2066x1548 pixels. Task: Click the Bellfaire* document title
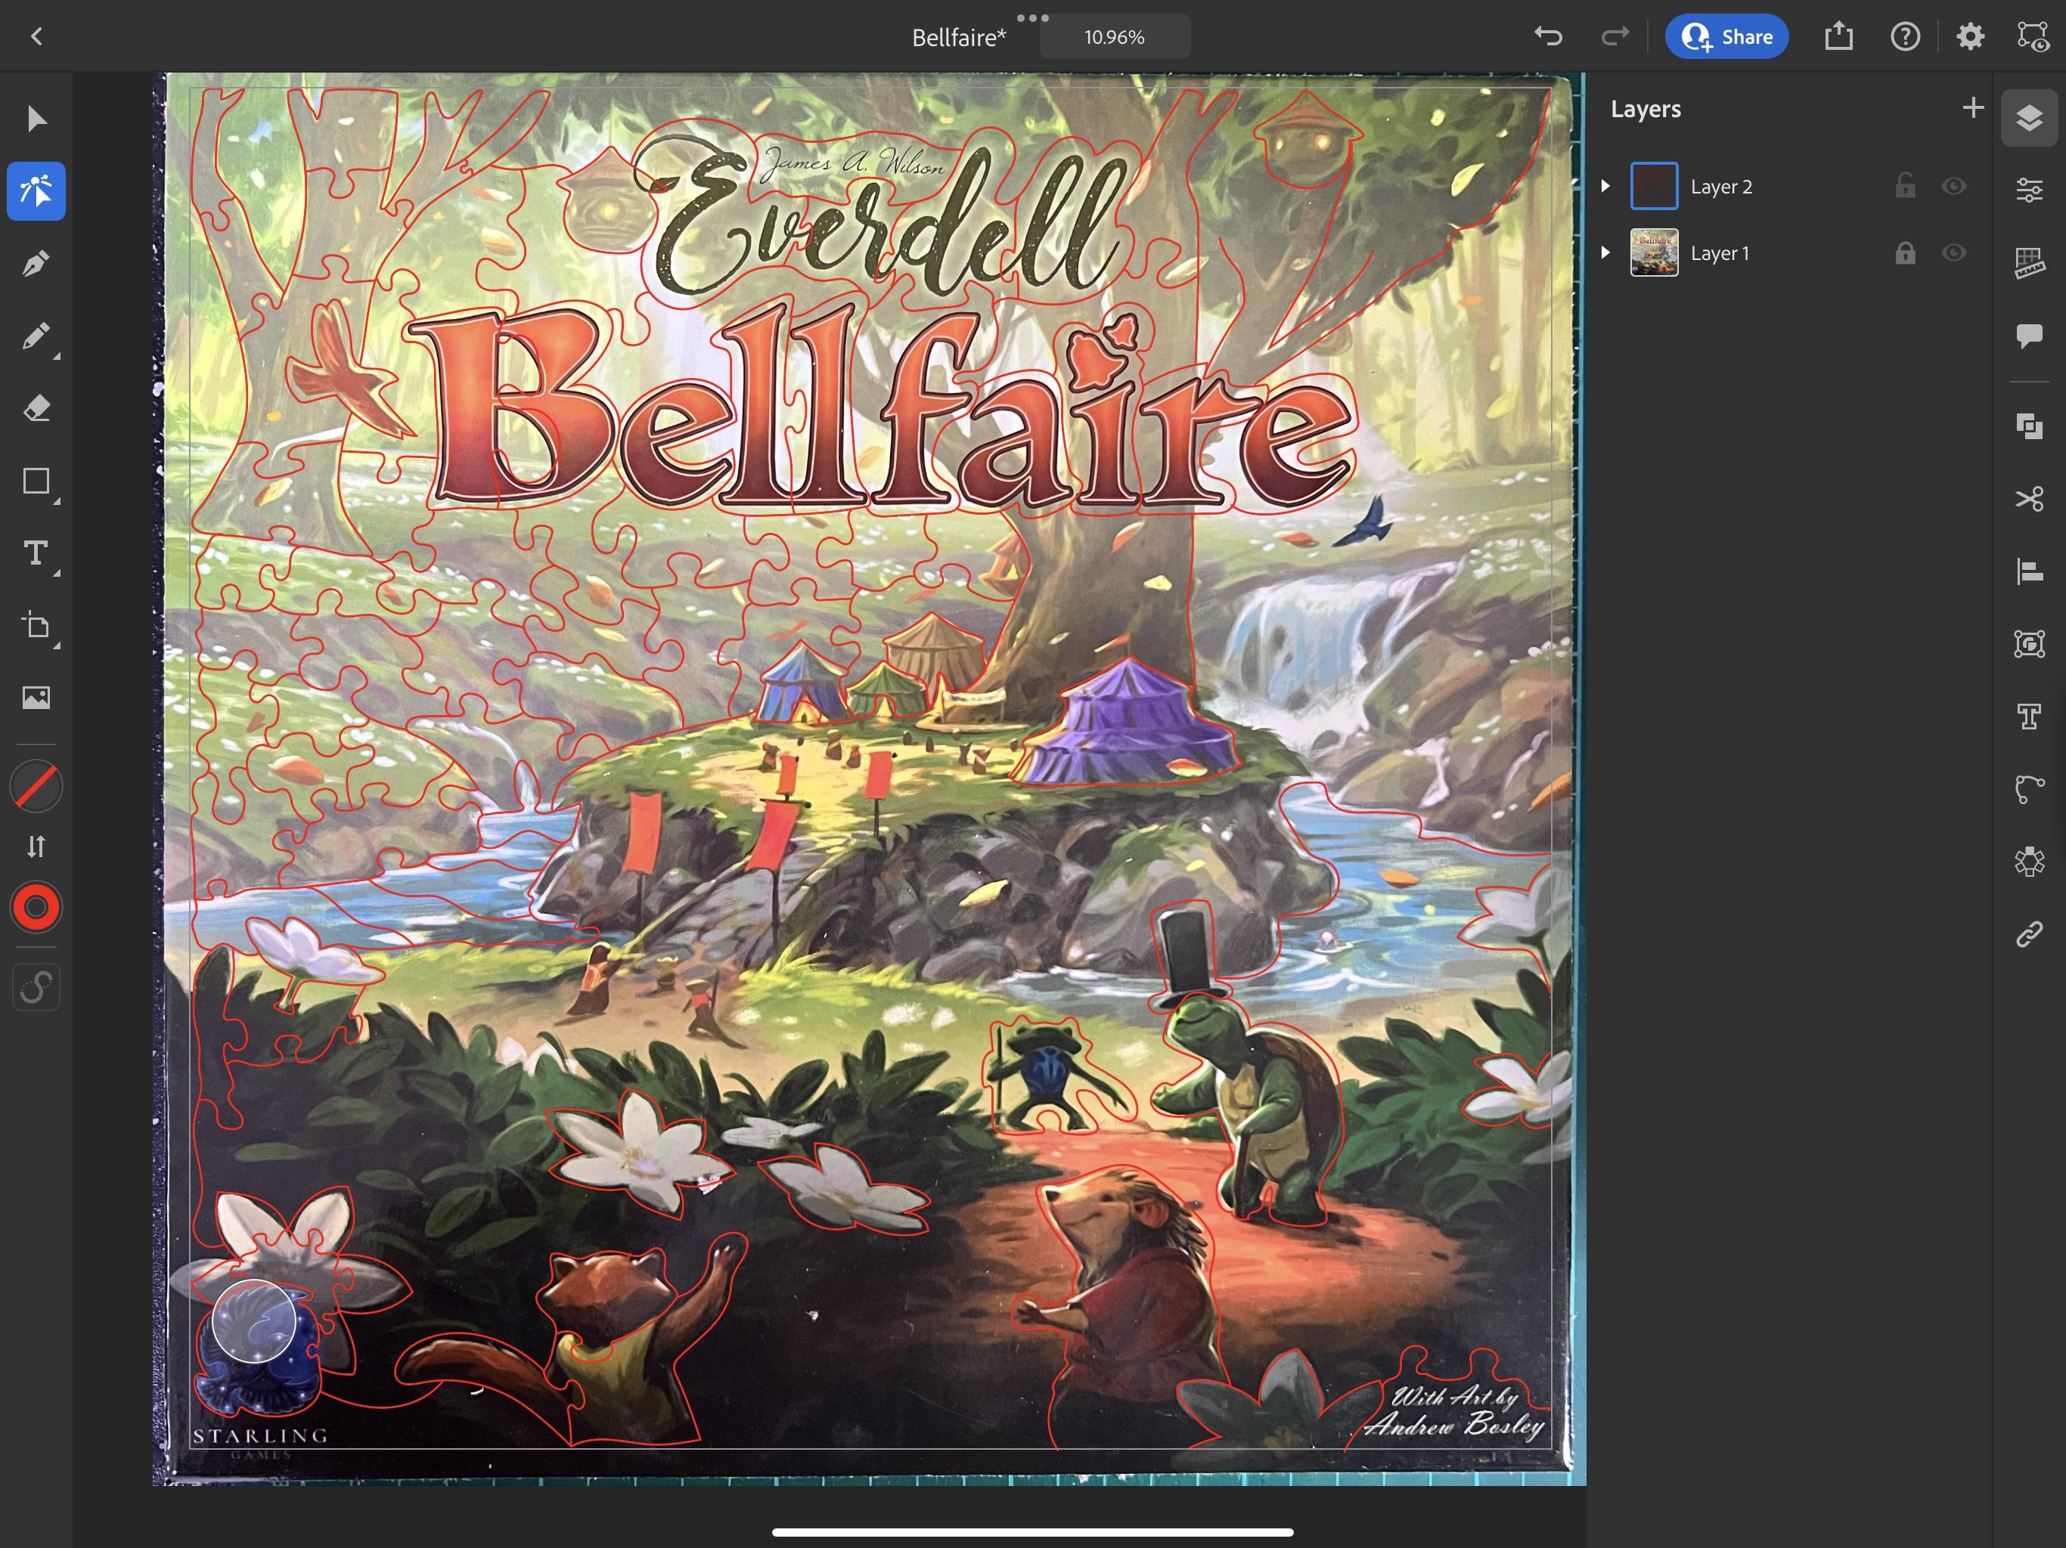958,37
